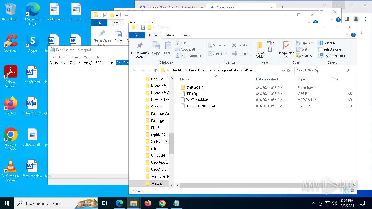
Task: Click Pin to Quick access in WinZip window
Action: 140,50
